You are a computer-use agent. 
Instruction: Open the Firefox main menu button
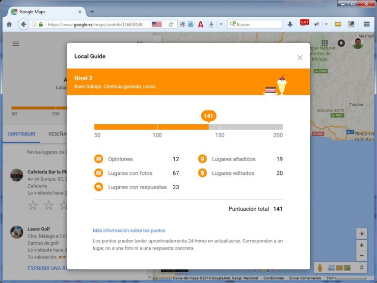point(367,24)
